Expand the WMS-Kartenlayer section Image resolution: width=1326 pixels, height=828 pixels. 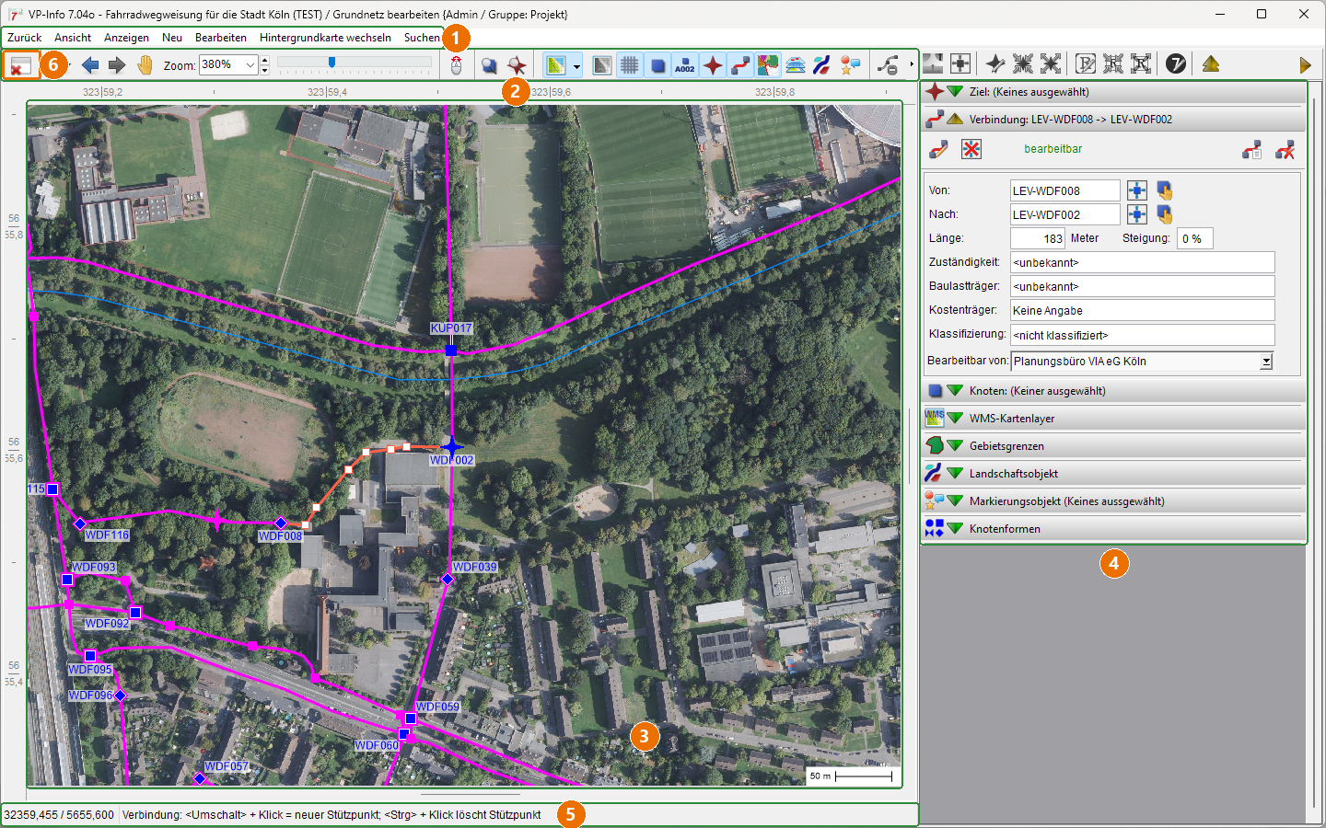[955, 419]
